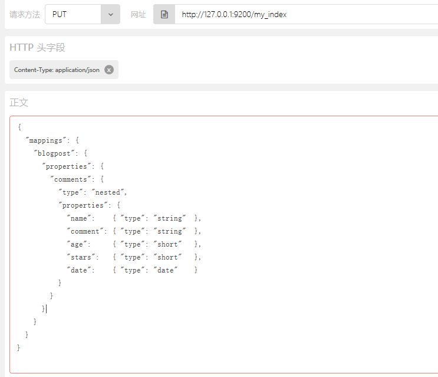This screenshot has height=377, width=438.
Task: Click the 网址 label
Action: point(139,15)
